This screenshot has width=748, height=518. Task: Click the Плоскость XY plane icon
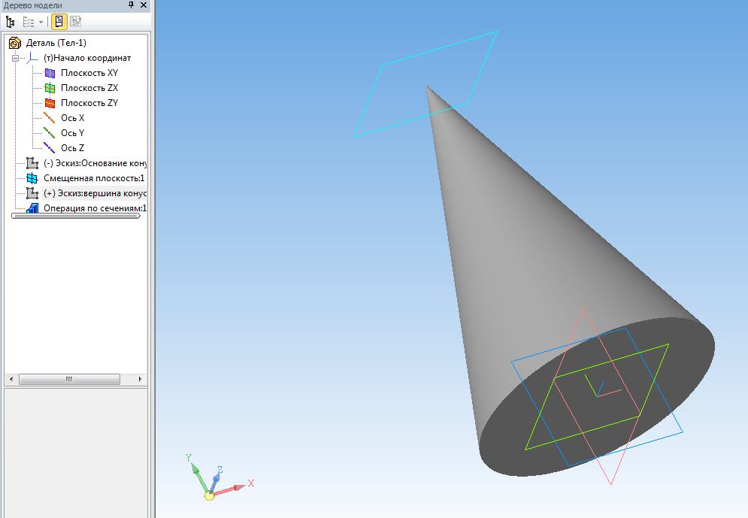coord(50,73)
